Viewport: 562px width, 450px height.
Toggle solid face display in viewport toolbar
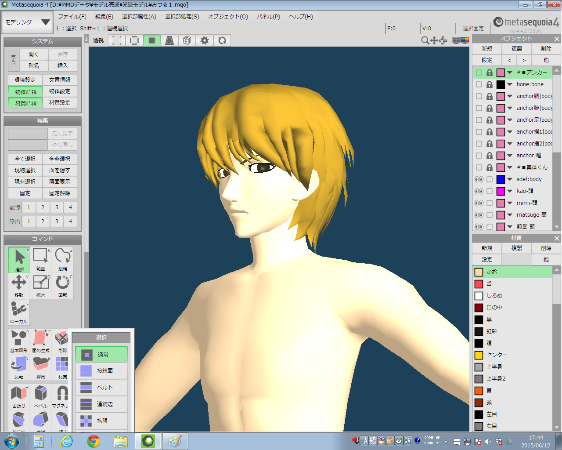click(x=152, y=40)
